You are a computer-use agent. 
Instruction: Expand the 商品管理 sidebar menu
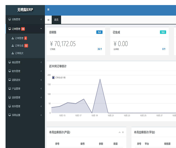pos(25,62)
